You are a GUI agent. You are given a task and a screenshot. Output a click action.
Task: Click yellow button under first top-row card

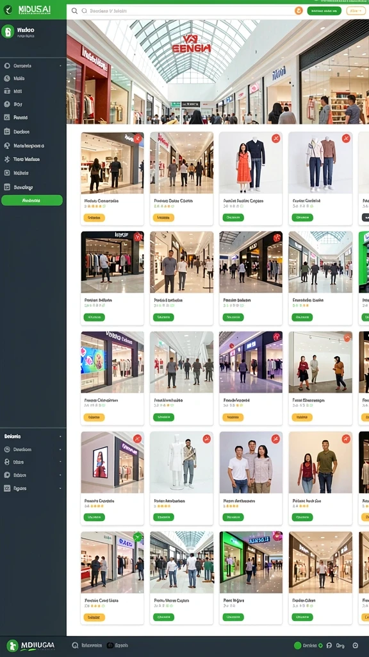[94, 218]
